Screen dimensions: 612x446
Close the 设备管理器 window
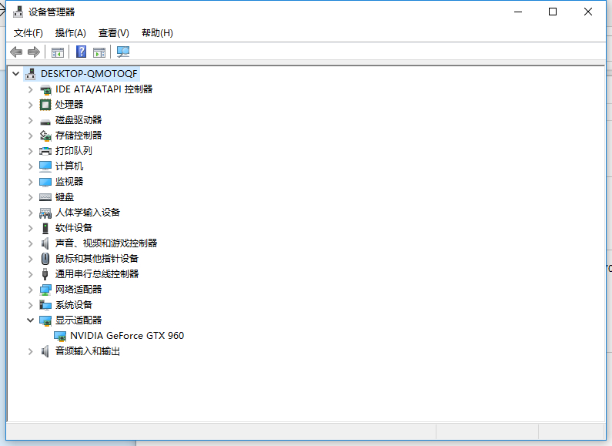[588, 12]
